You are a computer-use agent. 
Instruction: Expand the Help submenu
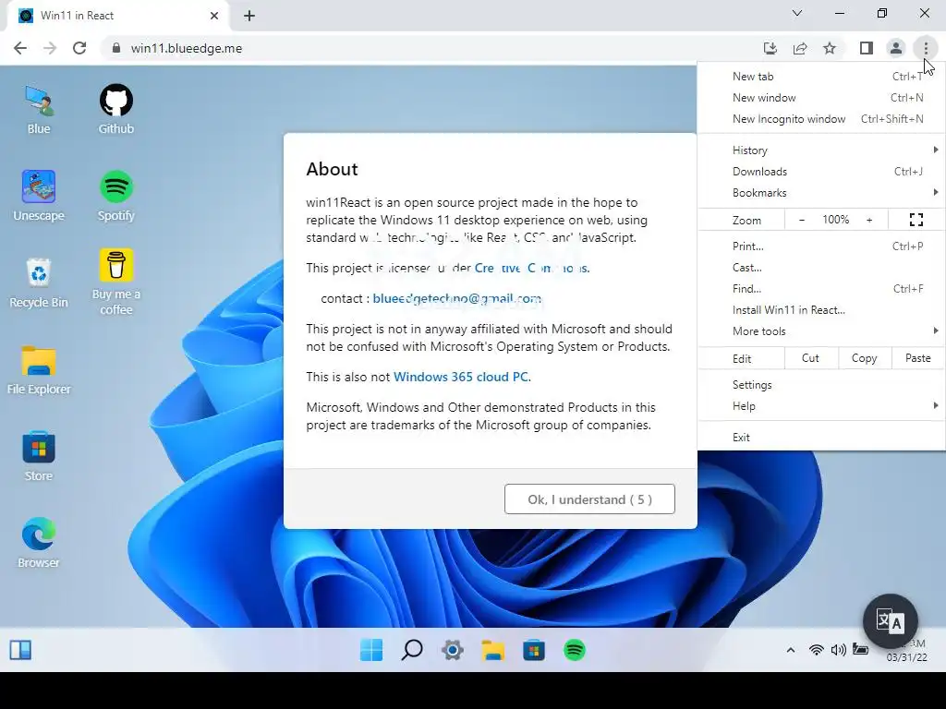pos(821,406)
